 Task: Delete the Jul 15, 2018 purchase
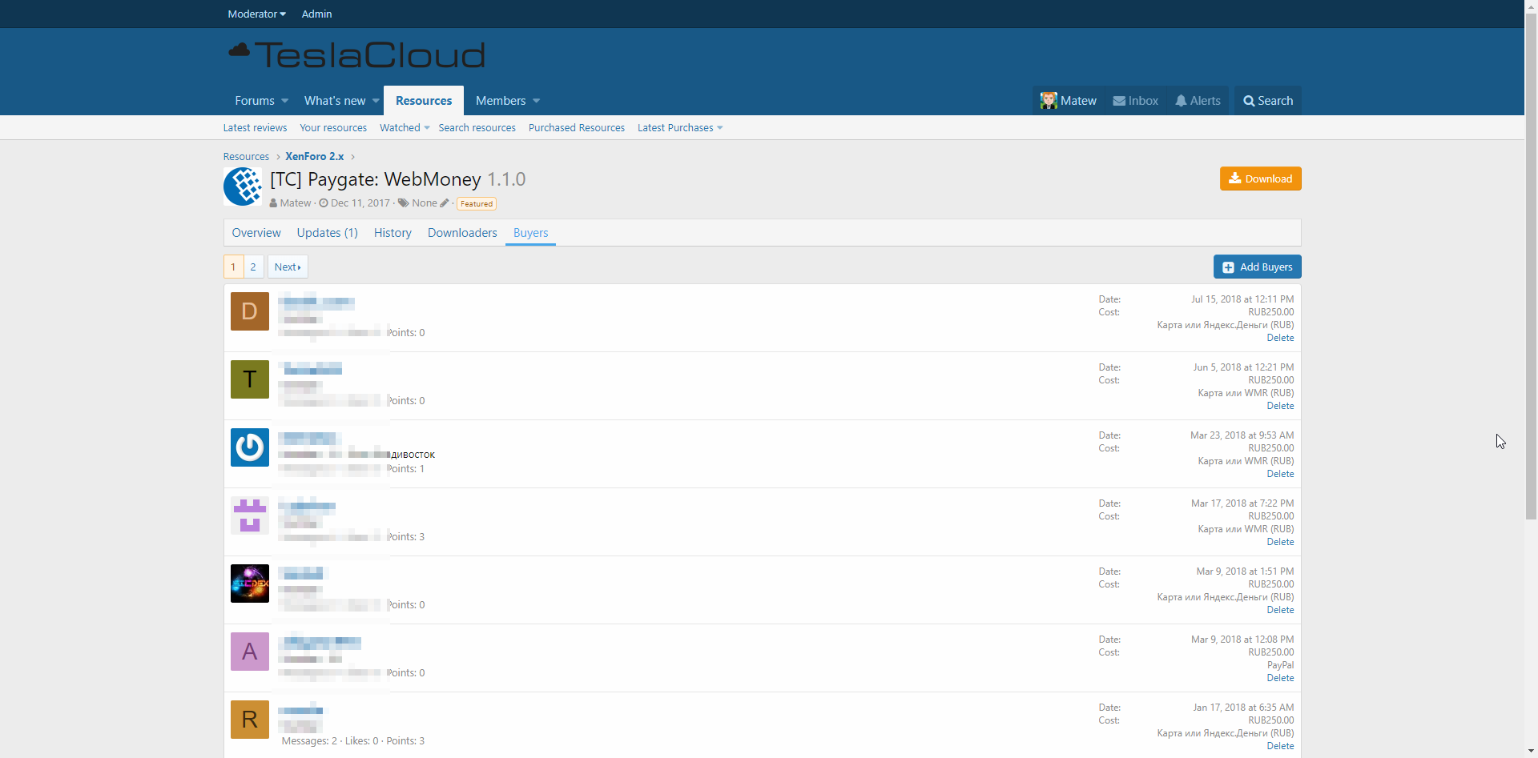(1280, 338)
